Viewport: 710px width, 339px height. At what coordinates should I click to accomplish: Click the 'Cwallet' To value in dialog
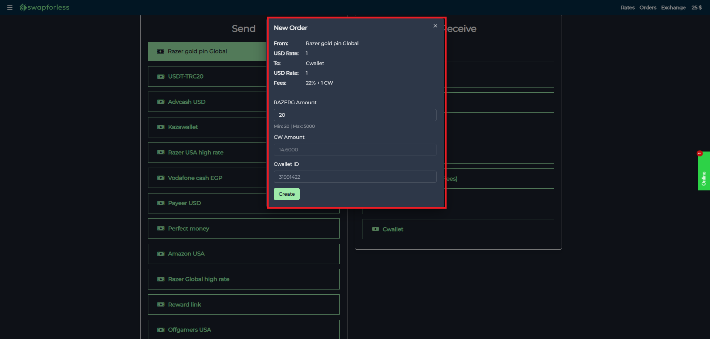tap(315, 63)
